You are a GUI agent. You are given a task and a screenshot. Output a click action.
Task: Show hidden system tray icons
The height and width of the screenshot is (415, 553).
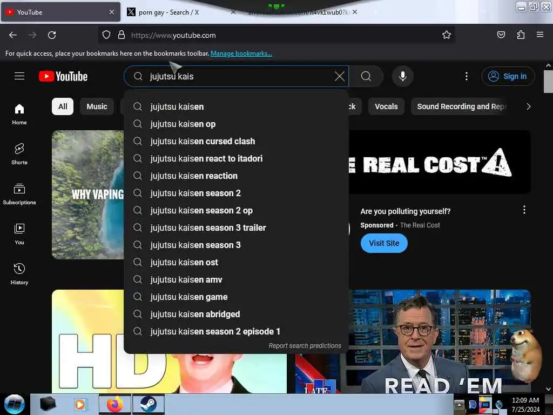(459, 404)
